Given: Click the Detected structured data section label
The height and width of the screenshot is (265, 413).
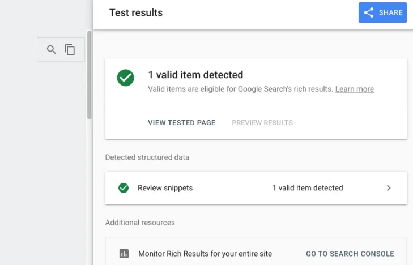Looking at the screenshot, I should click(x=147, y=157).
